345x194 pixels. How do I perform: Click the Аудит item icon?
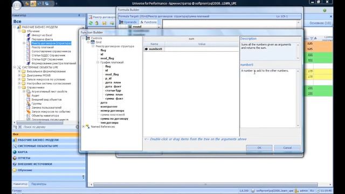point(29,95)
